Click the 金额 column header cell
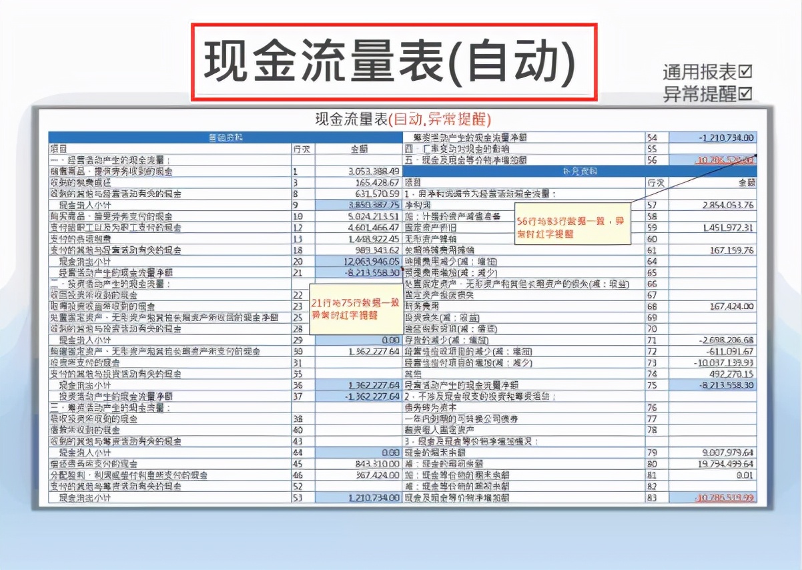 click(360, 149)
